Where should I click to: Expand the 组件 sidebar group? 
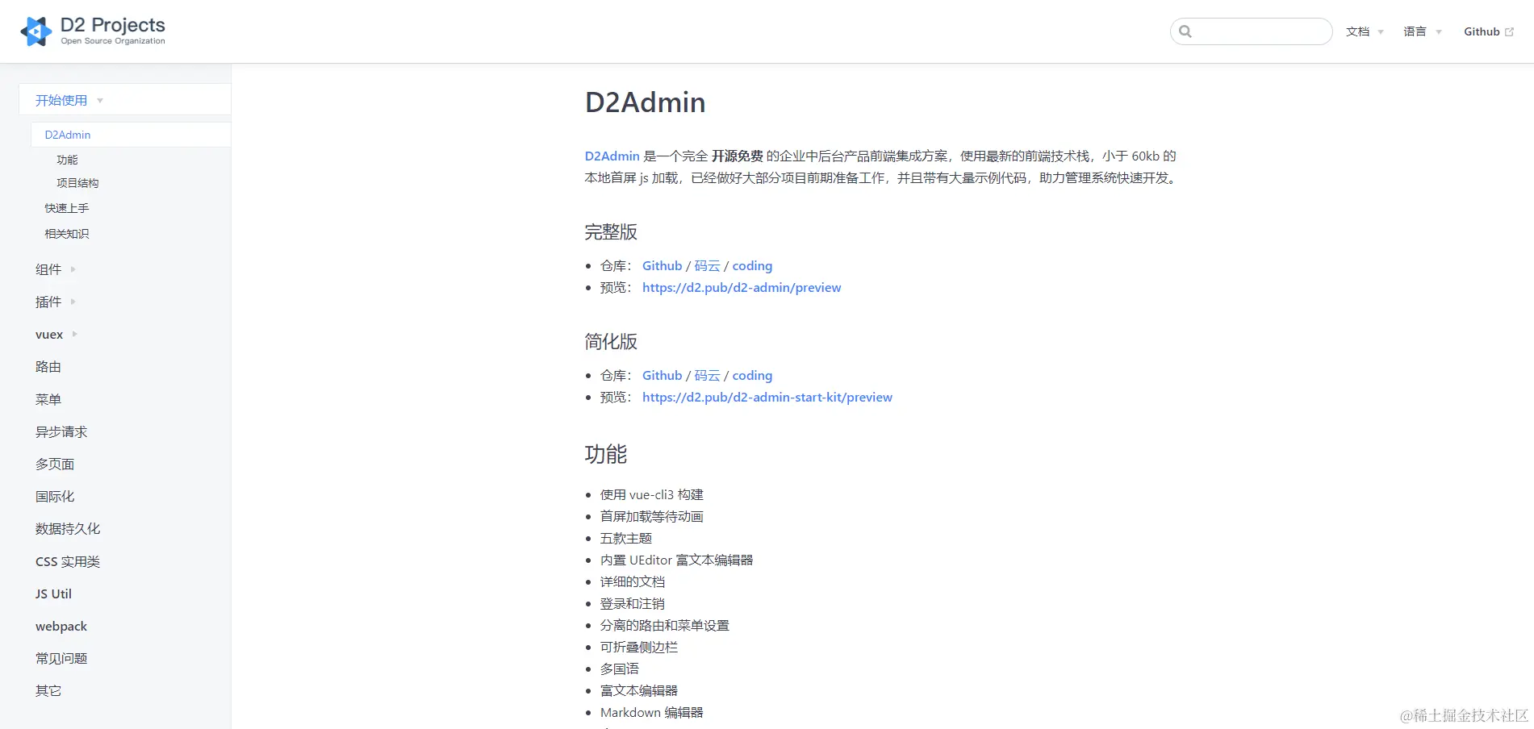[x=56, y=269]
